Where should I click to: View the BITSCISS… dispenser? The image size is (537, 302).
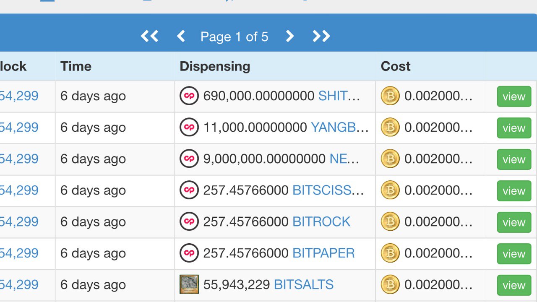click(x=514, y=191)
